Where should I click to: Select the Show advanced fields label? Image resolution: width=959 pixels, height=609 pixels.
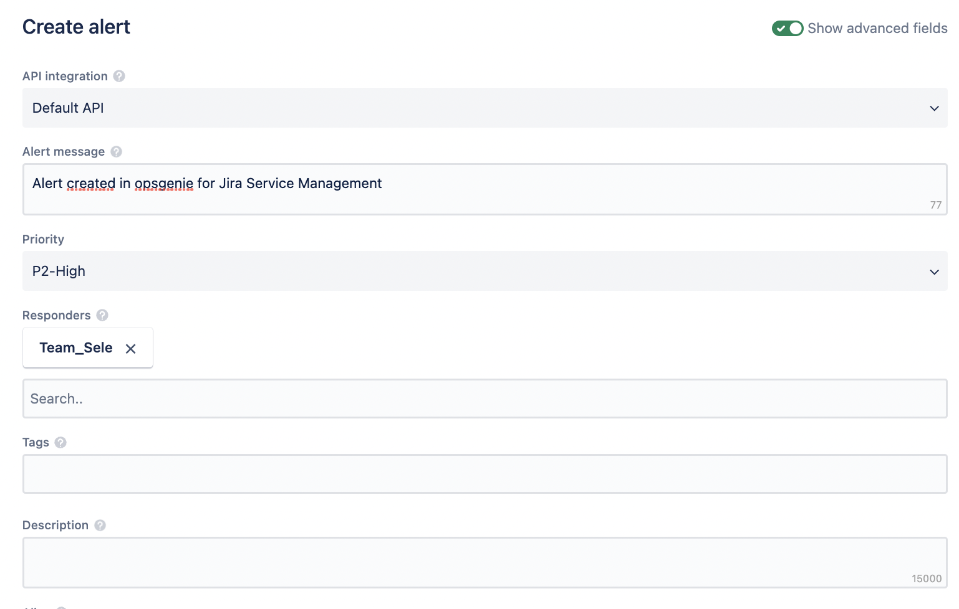coord(877,28)
